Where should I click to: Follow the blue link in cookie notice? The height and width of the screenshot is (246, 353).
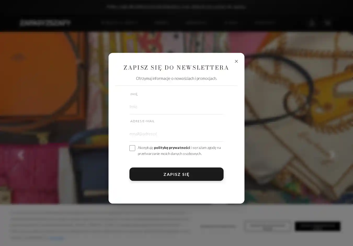tap(56, 238)
